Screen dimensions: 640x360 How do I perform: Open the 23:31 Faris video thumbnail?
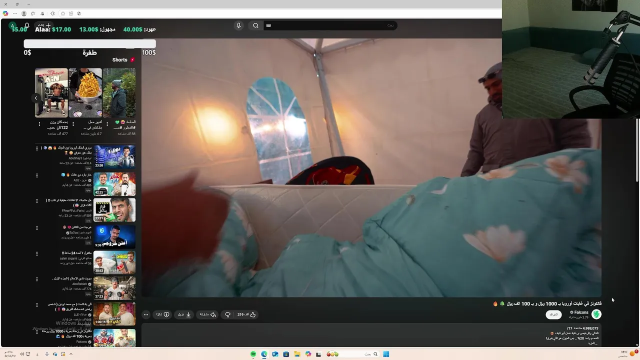114,210
